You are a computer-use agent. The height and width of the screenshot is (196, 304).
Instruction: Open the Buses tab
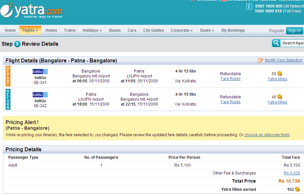point(115,30)
